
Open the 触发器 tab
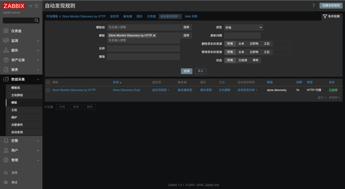[127, 16]
